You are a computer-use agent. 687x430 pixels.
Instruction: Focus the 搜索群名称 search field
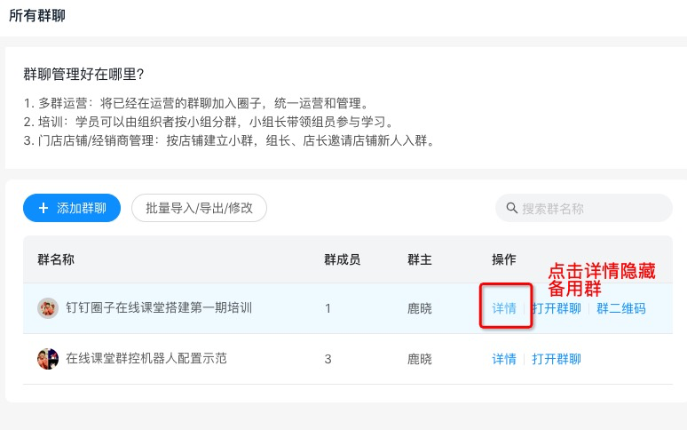590,209
